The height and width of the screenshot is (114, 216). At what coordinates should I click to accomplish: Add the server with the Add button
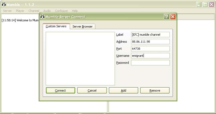124,90
